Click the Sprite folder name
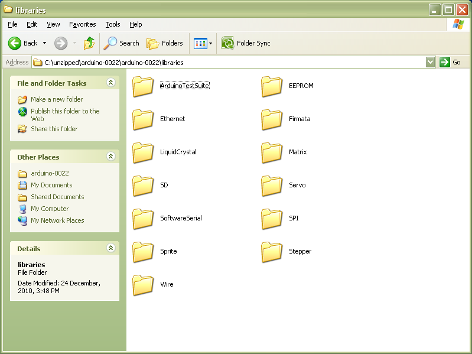 click(168, 251)
